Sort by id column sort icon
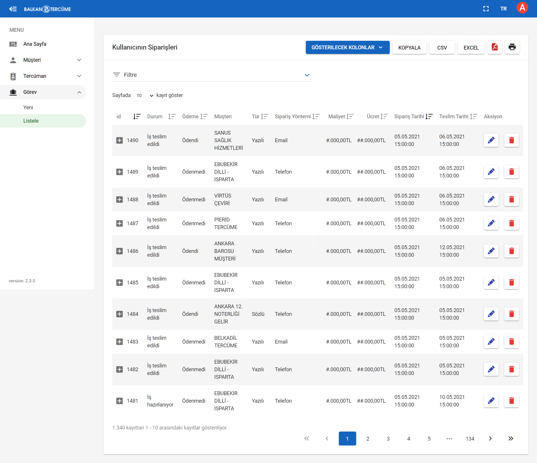Screen dimensions: 537x463 coord(137,117)
